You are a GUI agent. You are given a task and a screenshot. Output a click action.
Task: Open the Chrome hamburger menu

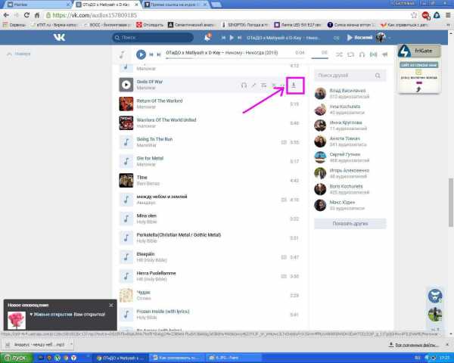pyautogui.click(x=448, y=15)
